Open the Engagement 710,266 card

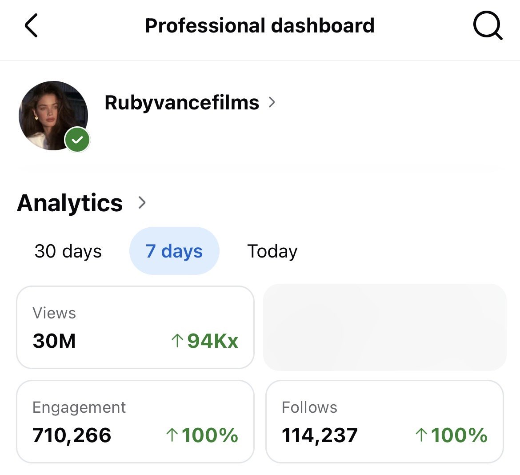coord(135,422)
